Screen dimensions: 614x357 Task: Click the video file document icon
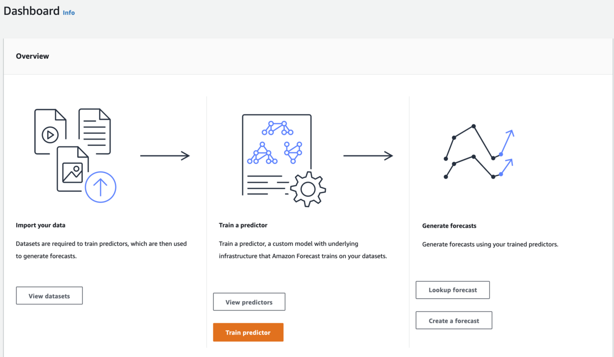50,131
